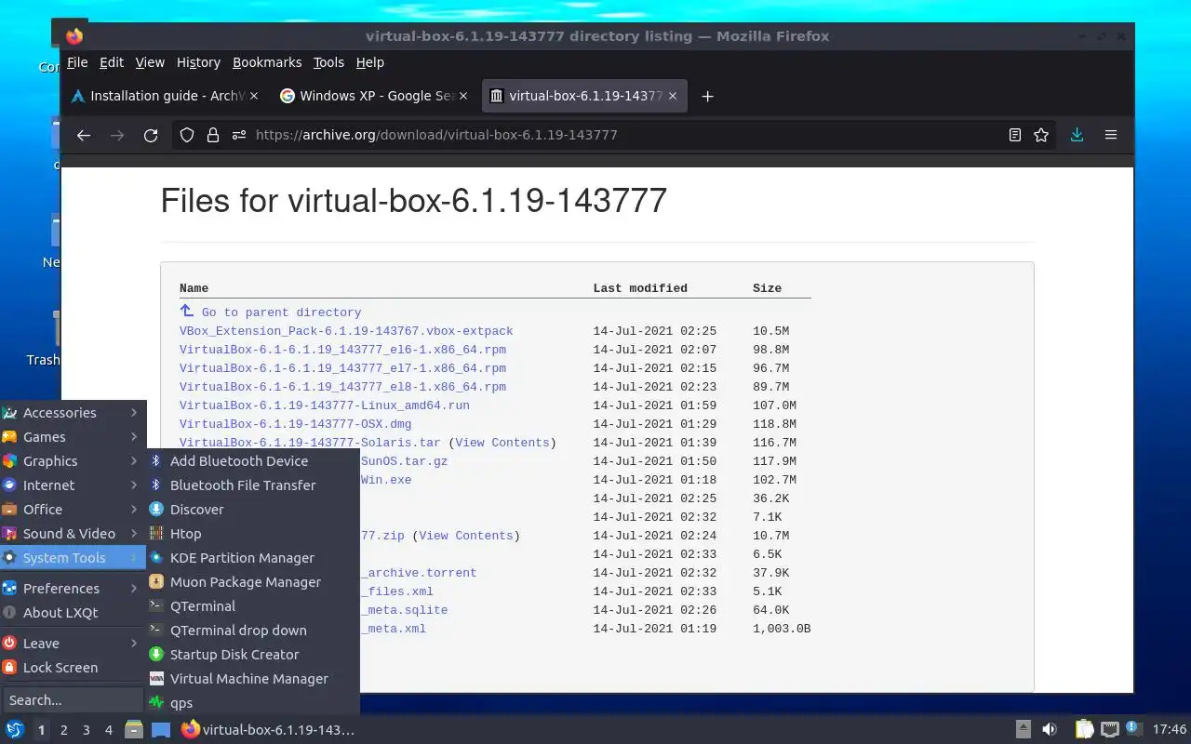The height and width of the screenshot is (744, 1191).
Task: Switch to Windows XP Google Search tab
Action: [376, 96]
